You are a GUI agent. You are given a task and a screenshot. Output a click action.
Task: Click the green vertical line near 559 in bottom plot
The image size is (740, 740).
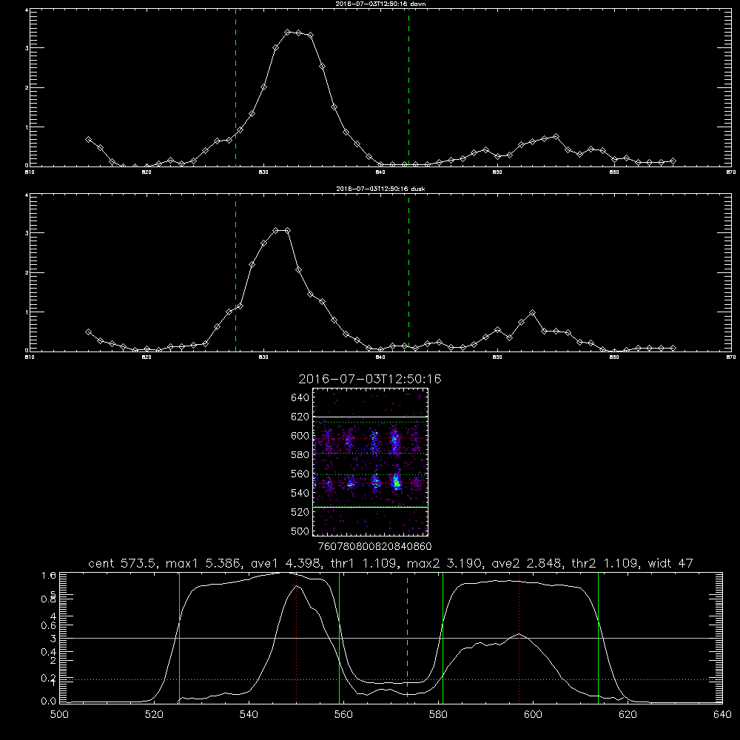(340, 637)
